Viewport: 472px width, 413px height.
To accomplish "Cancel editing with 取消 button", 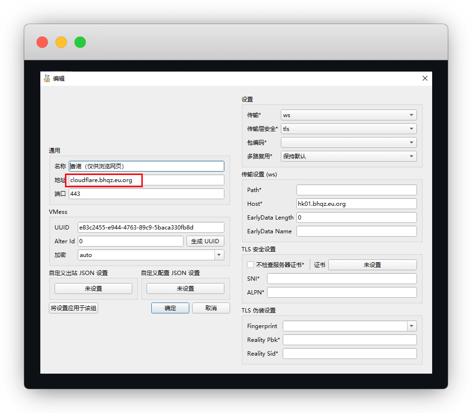I will coord(211,308).
